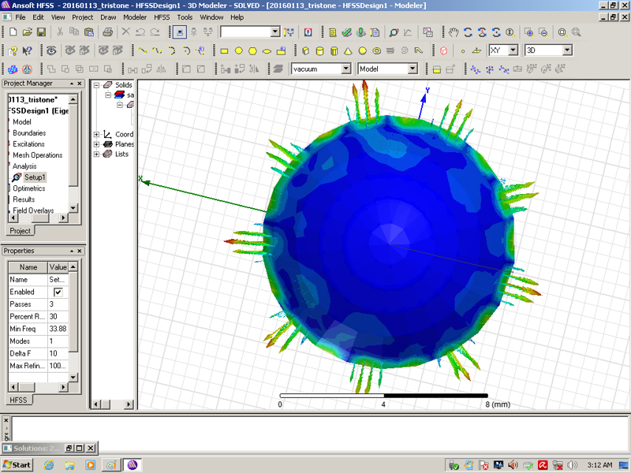631x473 pixels.
Task: Click the Draw line tool
Action: (x=143, y=50)
